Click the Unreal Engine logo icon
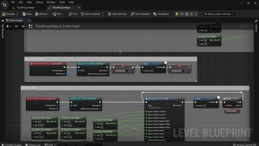The image size is (259, 146). click(x=4, y=4)
